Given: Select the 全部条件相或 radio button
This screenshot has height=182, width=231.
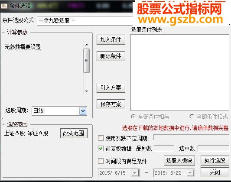Looking at the screenshot, I should (192, 117).
